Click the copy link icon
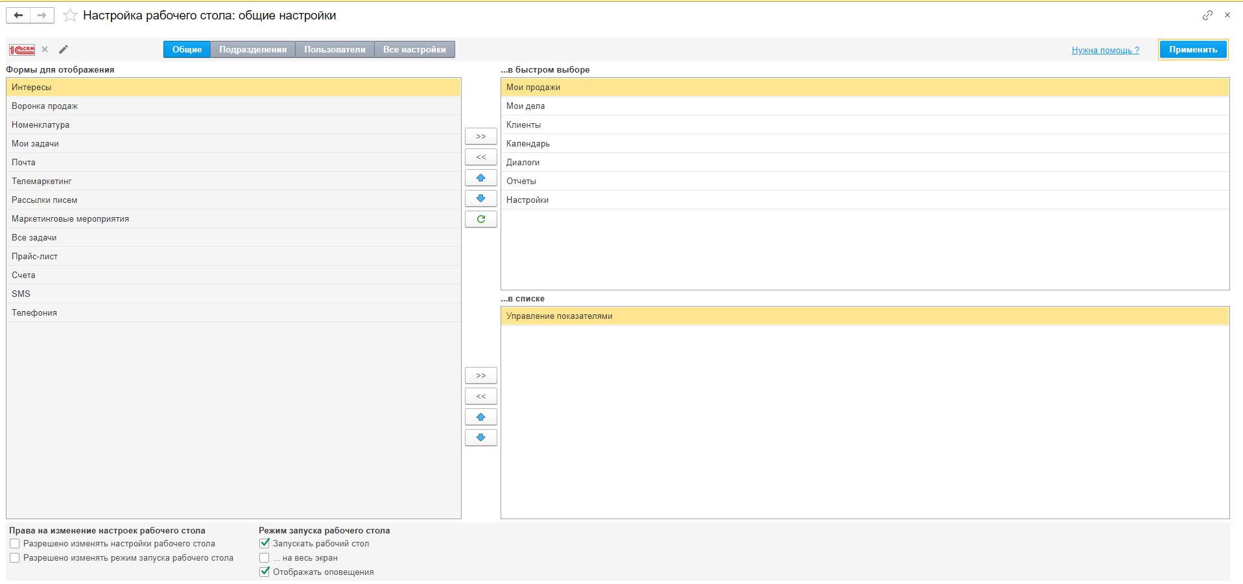 1207,16
